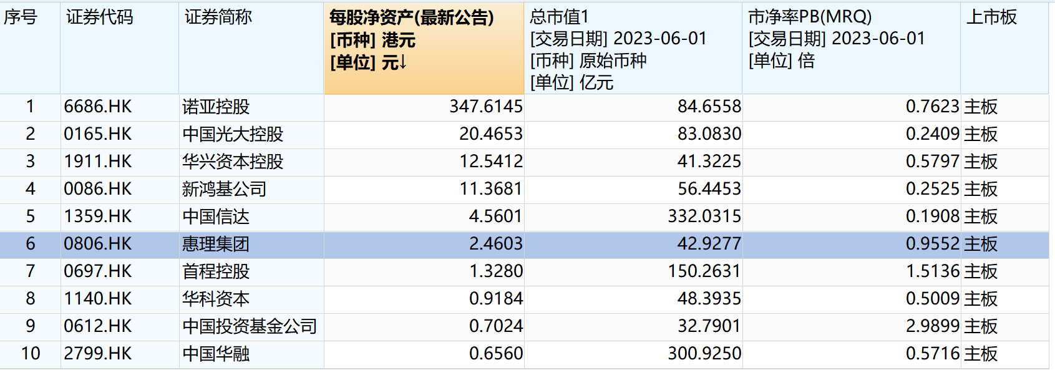Select stock code 0086.HK
Image resolution: width=1055 pixels, height=370 pixels.
98,189
